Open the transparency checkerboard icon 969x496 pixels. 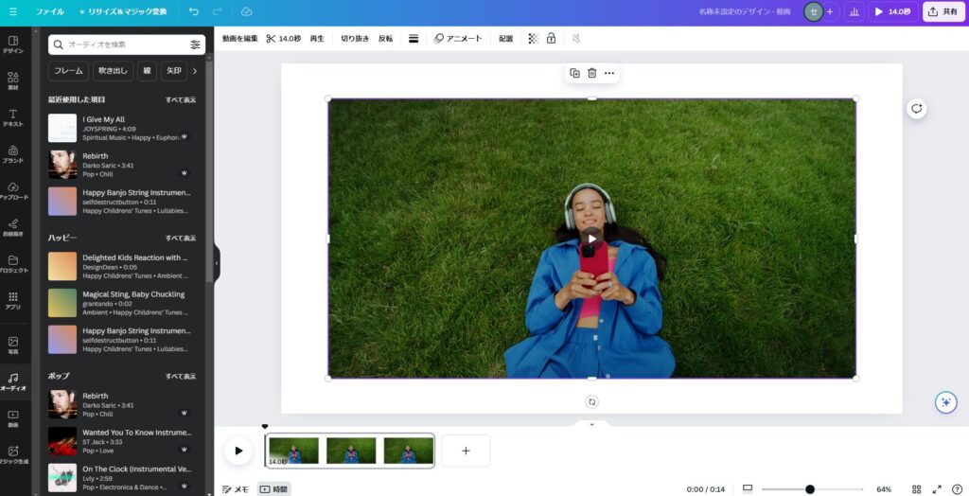point(533,39)
